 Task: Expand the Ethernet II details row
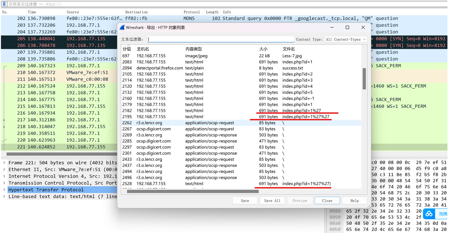[x=4, y=170]
